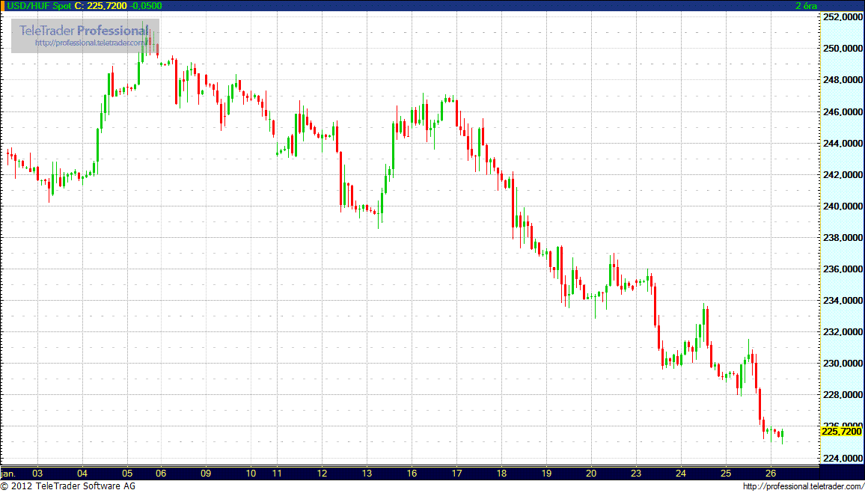Image resolution: width=865 pixels, height=493 pixels.
Task: Select date 19 on the time axis
Action: pos(547,474)
